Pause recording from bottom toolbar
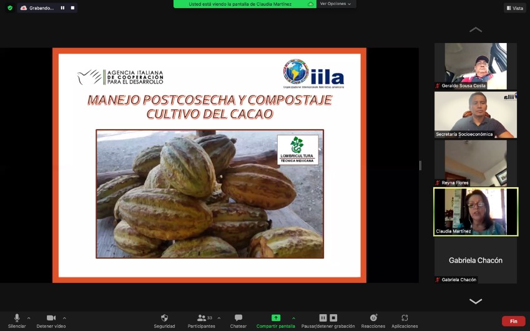This screenshot has height=331, width=530. 323,318
